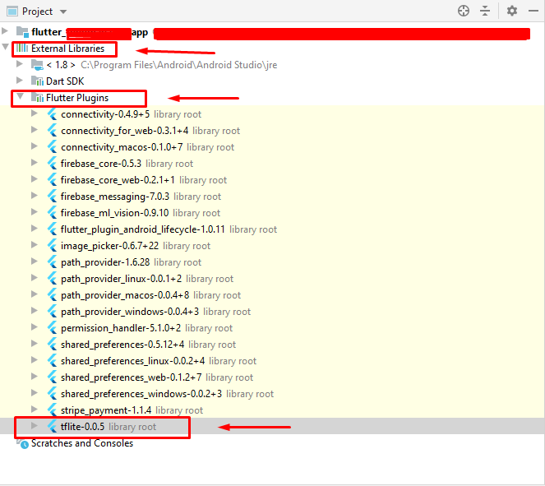Expand the tflite-0.0.5 library node
The width and height of the screenshot is (545, 486).
(x=34, y=426)
